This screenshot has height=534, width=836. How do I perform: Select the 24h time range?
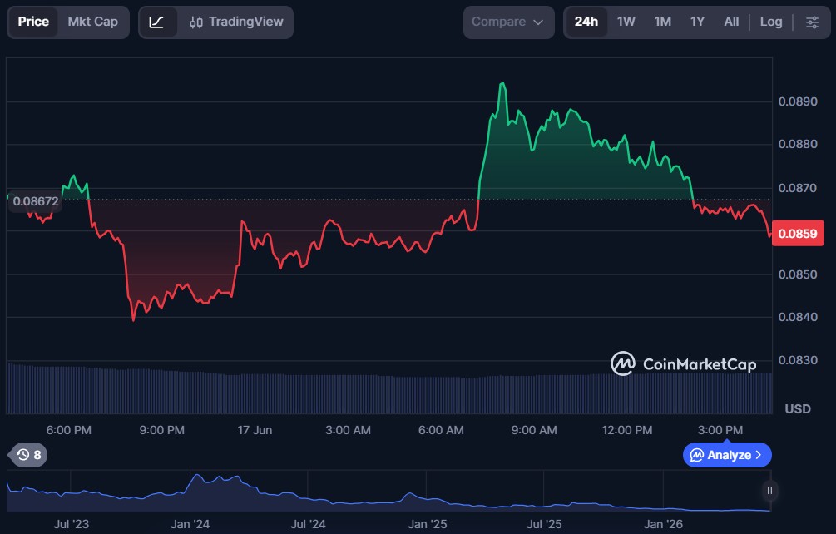pos(586,22)
